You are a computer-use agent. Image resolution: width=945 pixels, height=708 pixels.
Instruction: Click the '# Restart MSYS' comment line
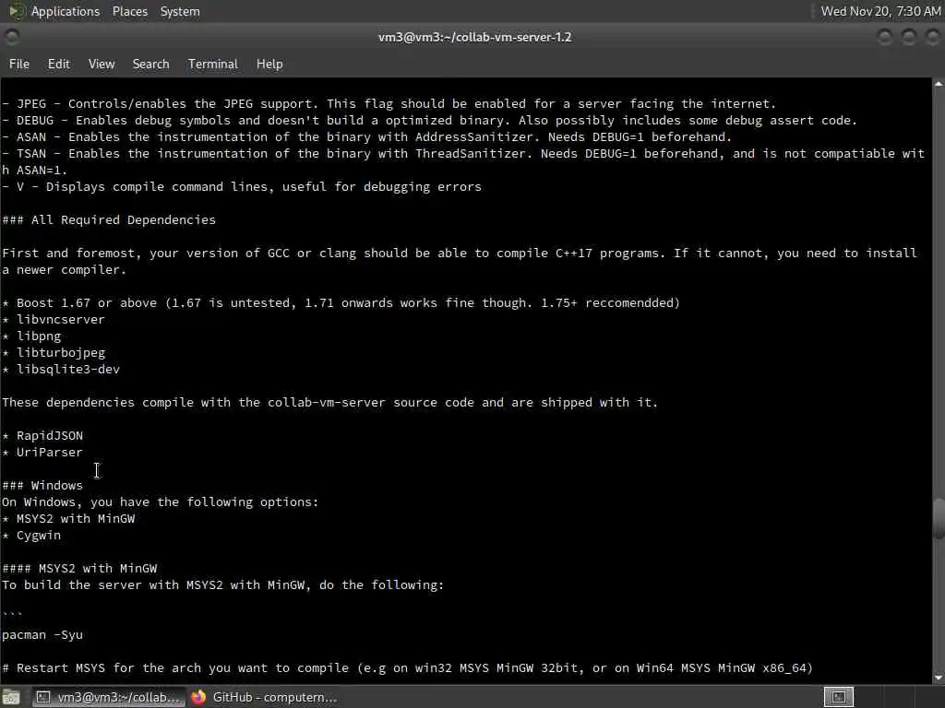407,667
